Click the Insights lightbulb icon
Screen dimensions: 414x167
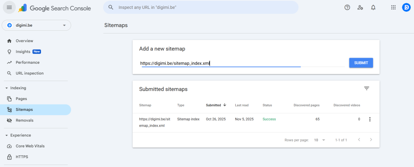(x=10, y=52)
